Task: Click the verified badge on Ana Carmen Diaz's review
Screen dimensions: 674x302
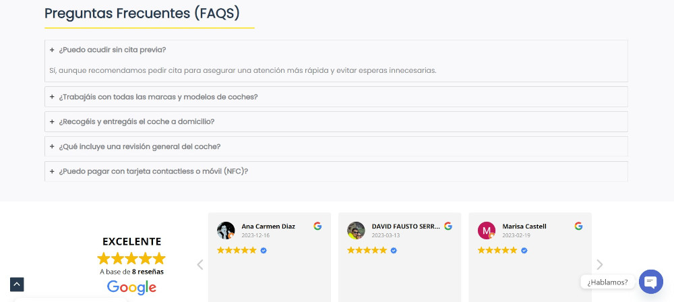Action: click(x=264, y=250)
